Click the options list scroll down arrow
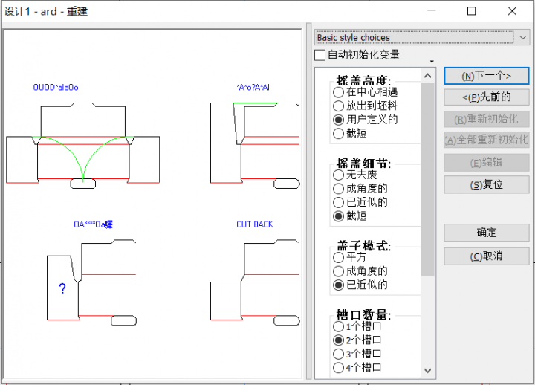535x385 pixels. (428, 370)
